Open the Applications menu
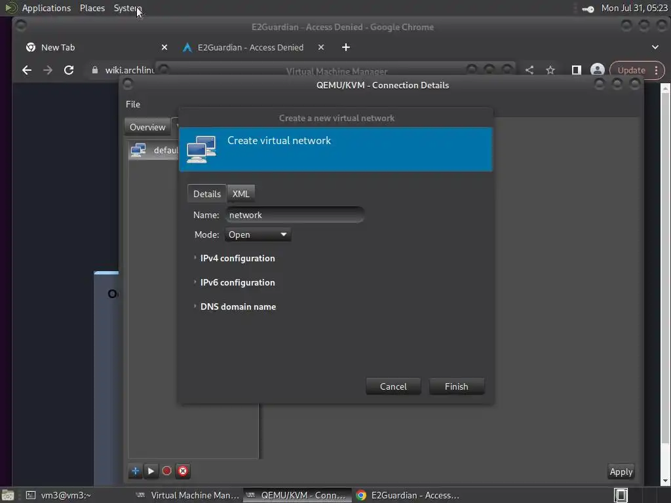The image size is (671, 503). pos(47,8)
